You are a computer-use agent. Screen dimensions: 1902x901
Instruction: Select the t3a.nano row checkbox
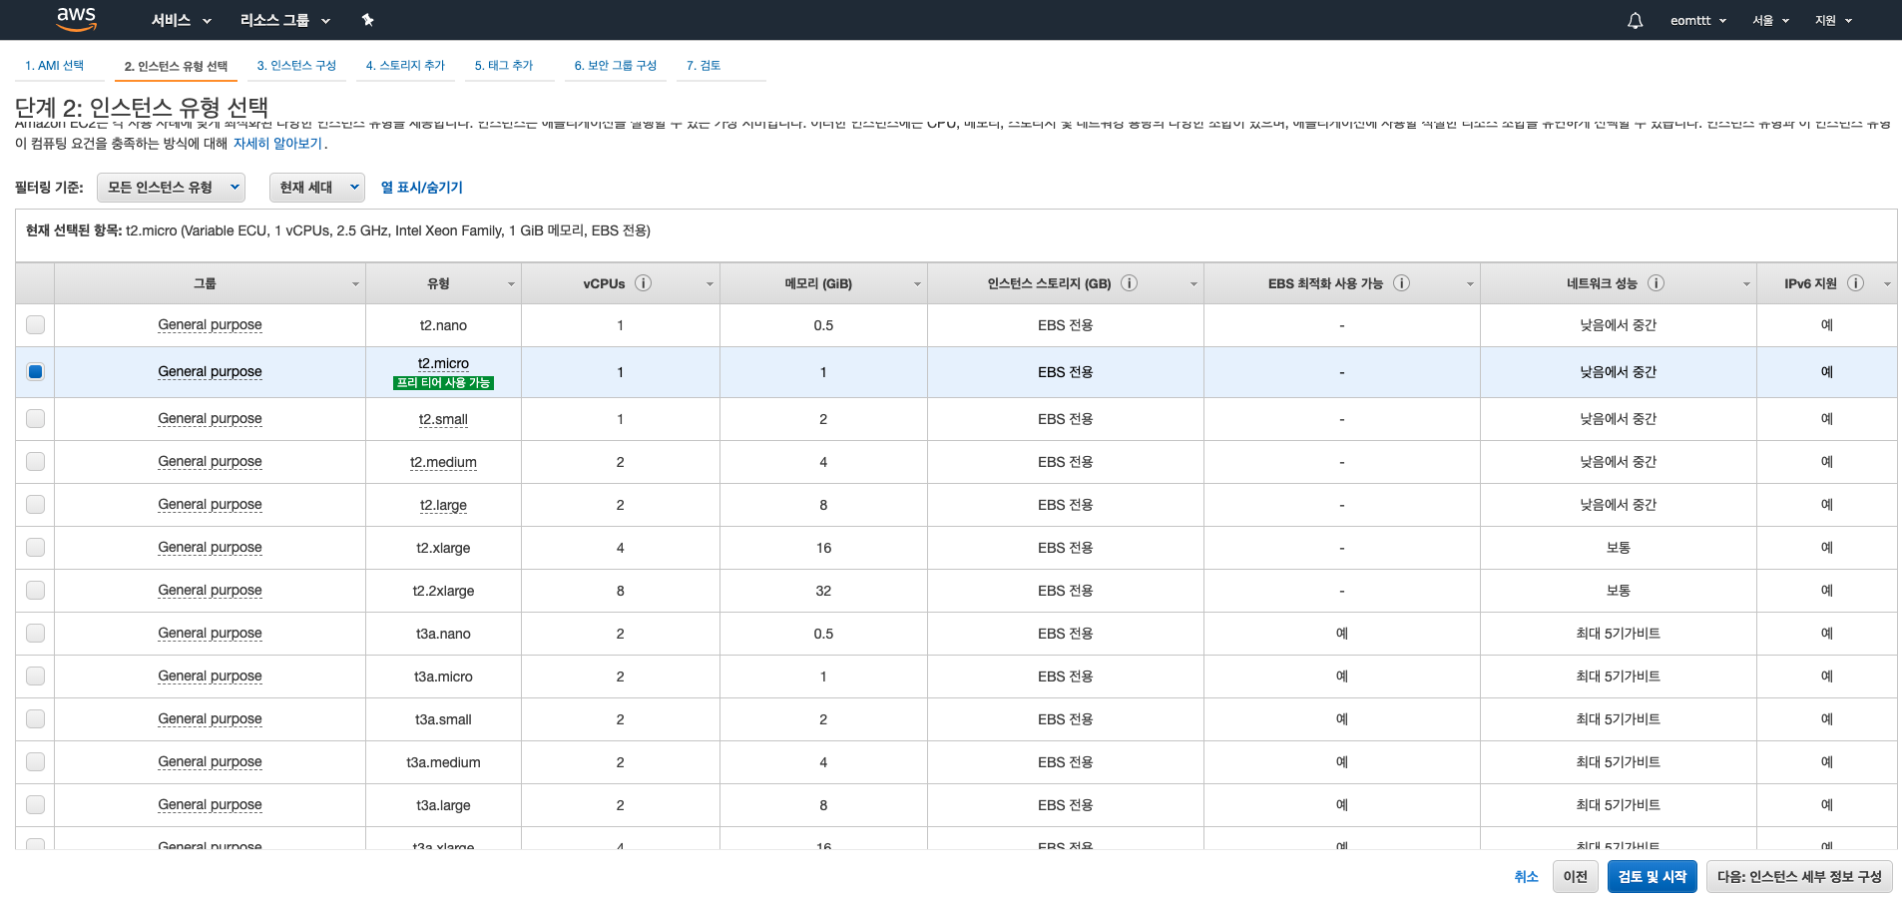click(36, 634)
